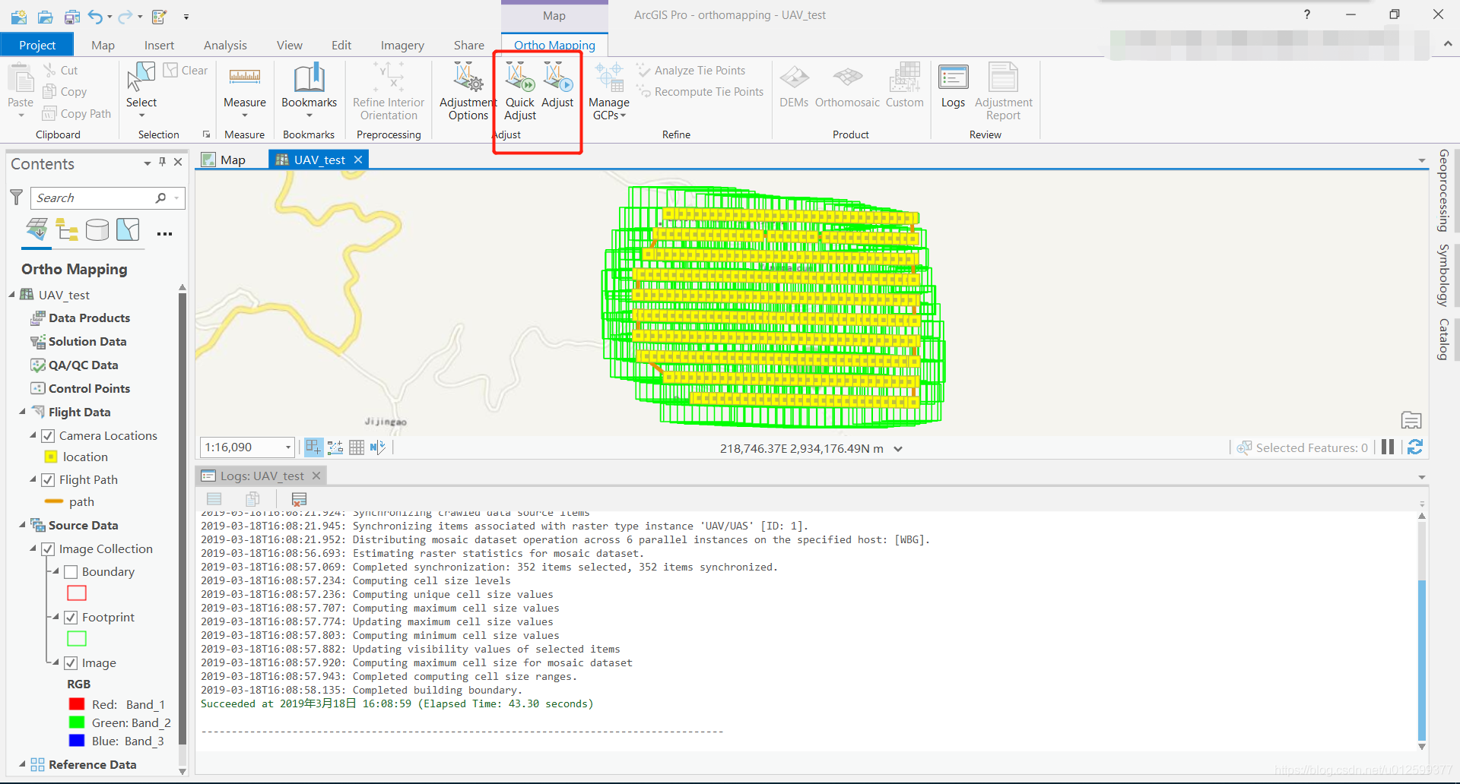Save the project from the quick access toolbar
Image resolution: width=1460 pixels, height=784 pixels.
(x=71, y=16)
